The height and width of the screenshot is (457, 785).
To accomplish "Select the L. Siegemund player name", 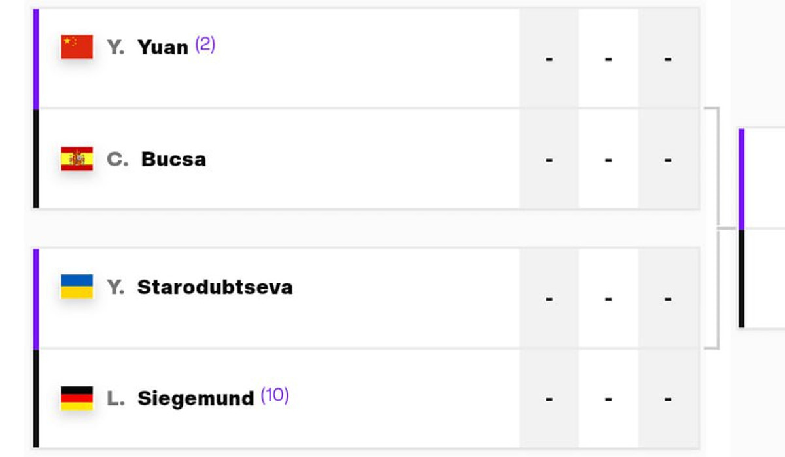I will click(181, 398).
